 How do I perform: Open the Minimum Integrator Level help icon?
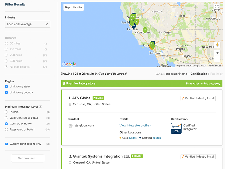pos(40,107)
